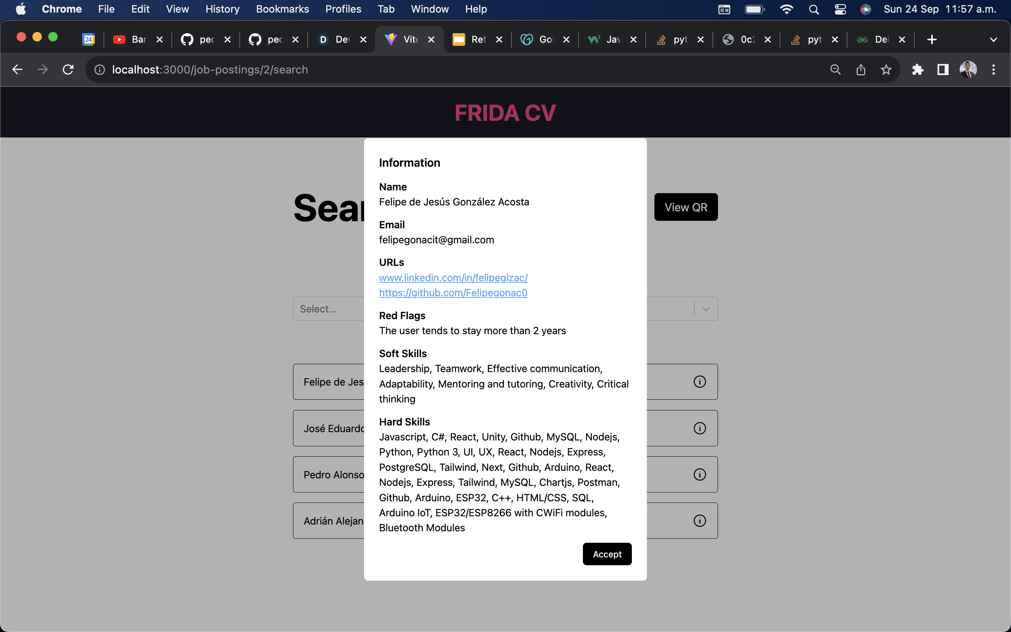Image resolution: width=1011 pixels, height=632 pixels.
Task: Bookmark page using the star icon
Action: click(886, 70)
